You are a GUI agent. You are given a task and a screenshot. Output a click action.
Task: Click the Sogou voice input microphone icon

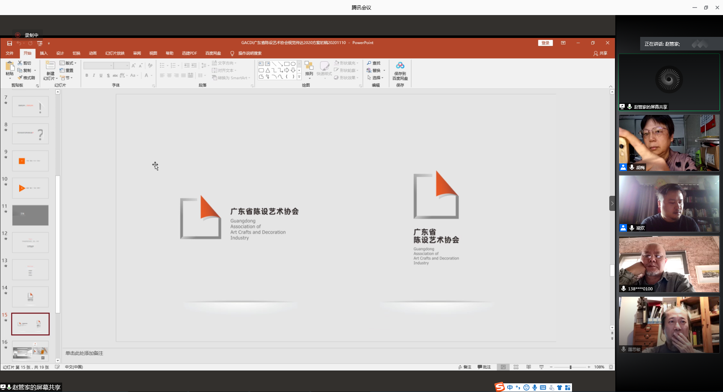click(535, 387)
